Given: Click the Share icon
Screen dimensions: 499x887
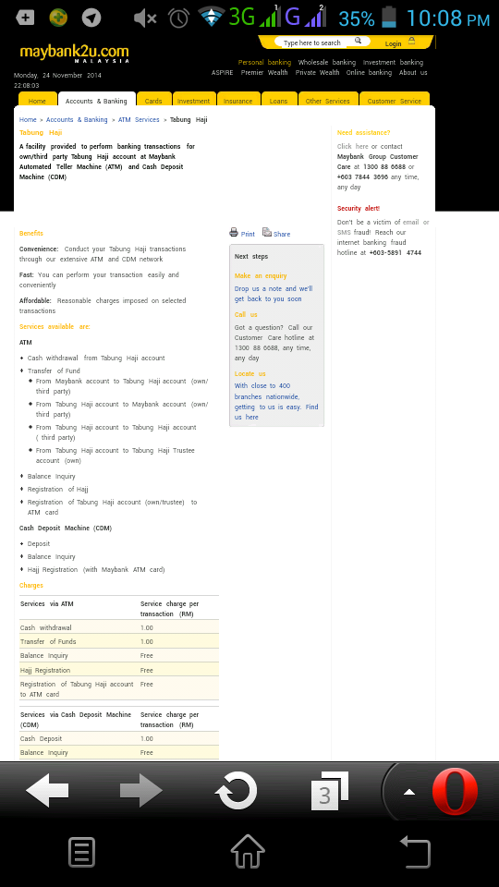Looking at the screenshot, I should point(267,232).
